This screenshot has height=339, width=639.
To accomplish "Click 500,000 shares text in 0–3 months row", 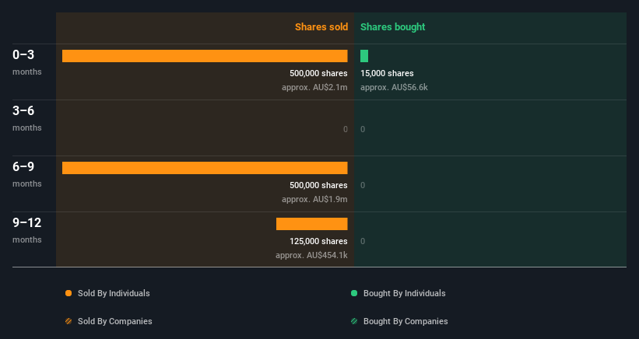I will click(x=318, y=73).
